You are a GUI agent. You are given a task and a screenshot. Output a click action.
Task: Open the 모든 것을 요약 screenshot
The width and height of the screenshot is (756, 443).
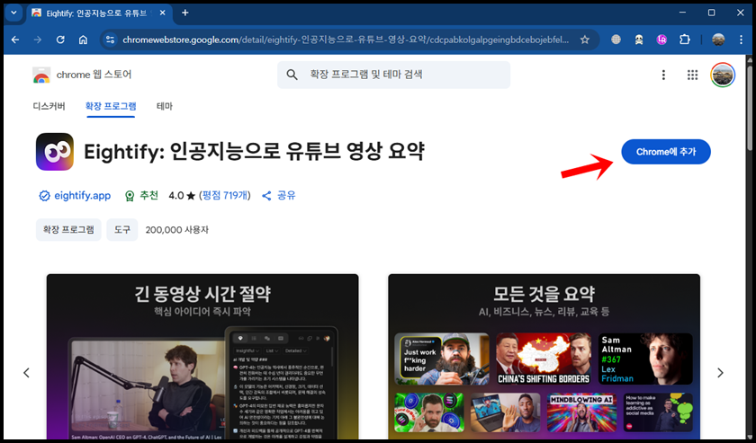click(x=544, y=357)
